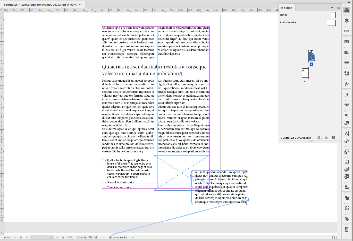Open the Seiten panel menu
This screenshot has width=353, height=241.
click(x=338, y=7)
